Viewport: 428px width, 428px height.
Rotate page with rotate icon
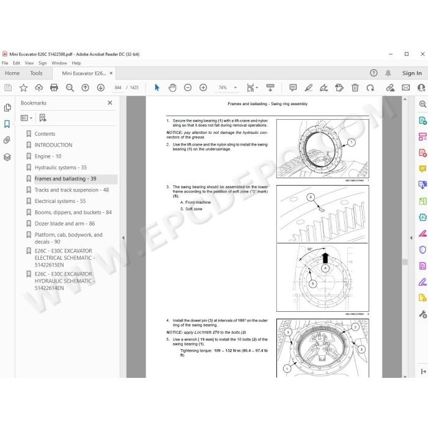[370, 87]
